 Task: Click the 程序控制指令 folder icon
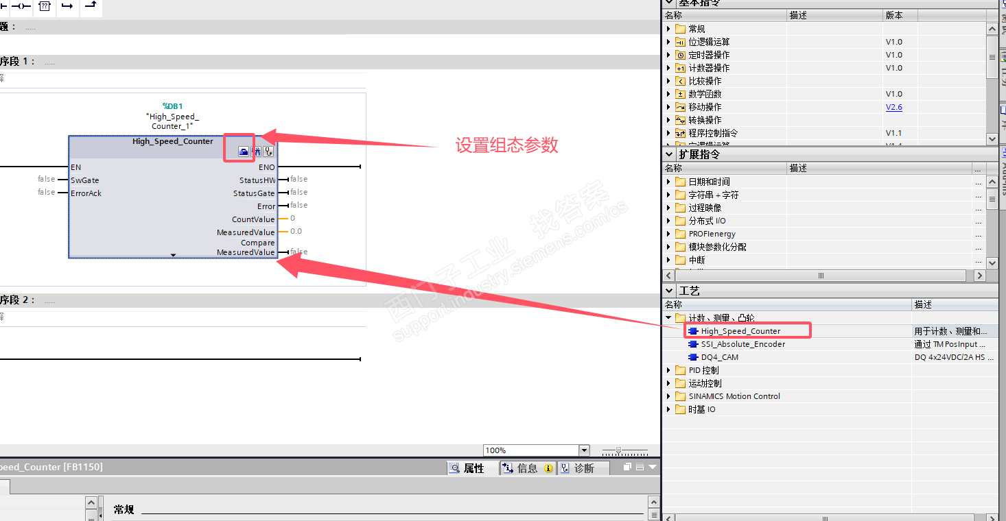[681, 133]
